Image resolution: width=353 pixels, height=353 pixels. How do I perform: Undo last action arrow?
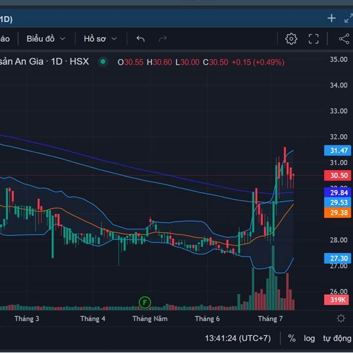tap(141, 39)
